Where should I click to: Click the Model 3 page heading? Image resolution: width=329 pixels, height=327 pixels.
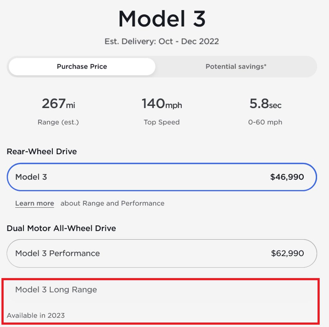162,19
